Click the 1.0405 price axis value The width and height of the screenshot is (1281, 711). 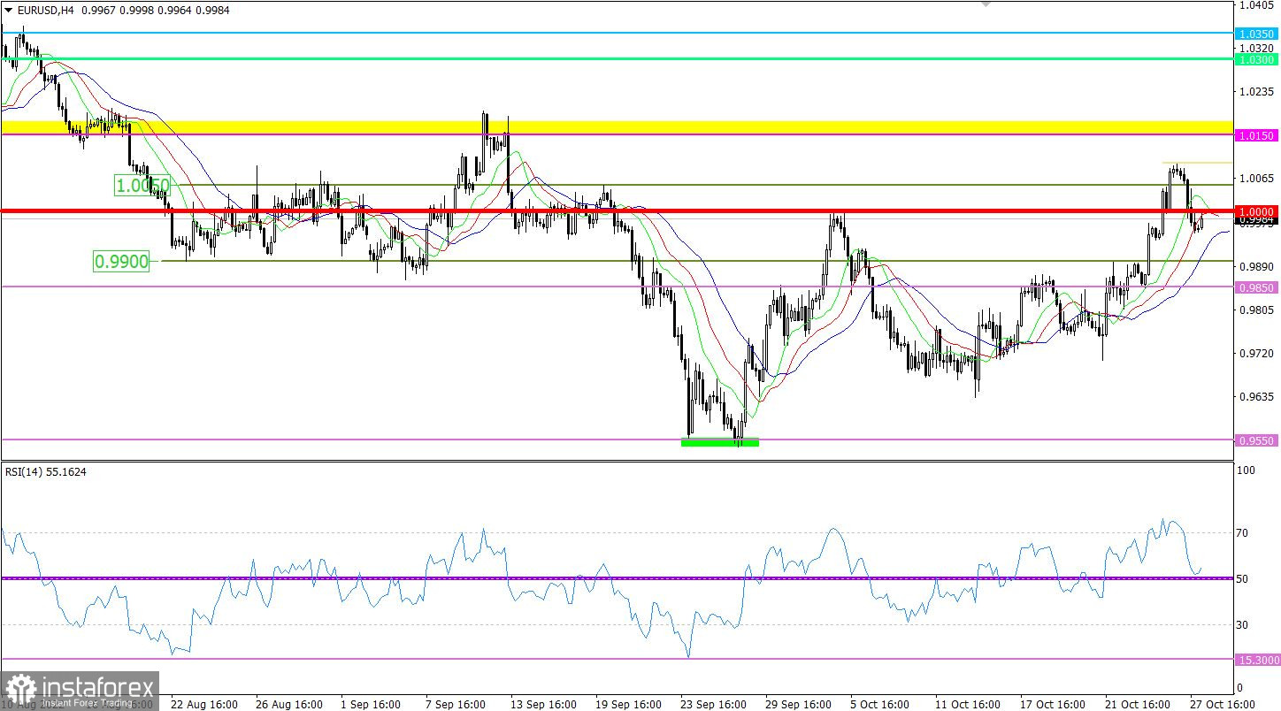1256,5
